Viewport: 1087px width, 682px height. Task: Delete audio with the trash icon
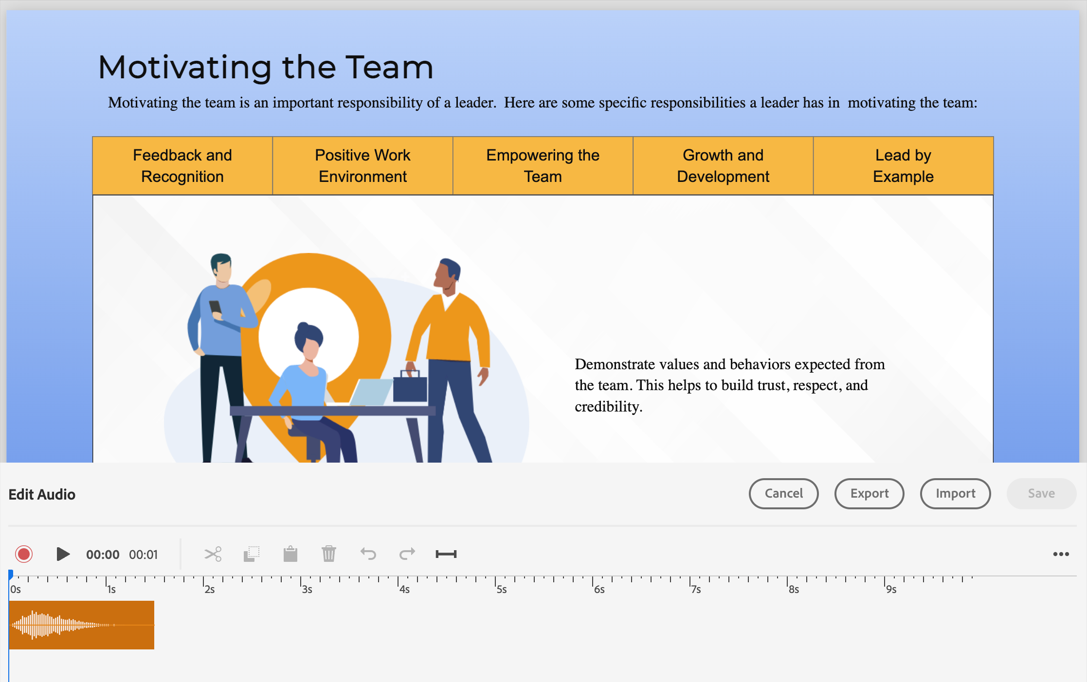coord(329,554)
